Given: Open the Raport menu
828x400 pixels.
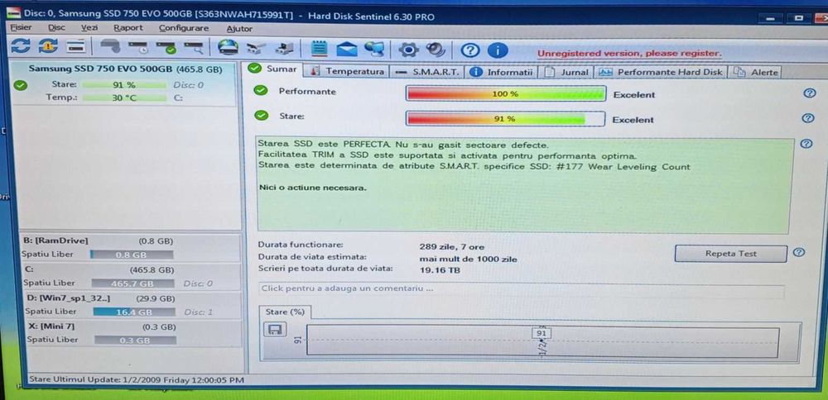Looking at the screenshot, I should 128,28.
